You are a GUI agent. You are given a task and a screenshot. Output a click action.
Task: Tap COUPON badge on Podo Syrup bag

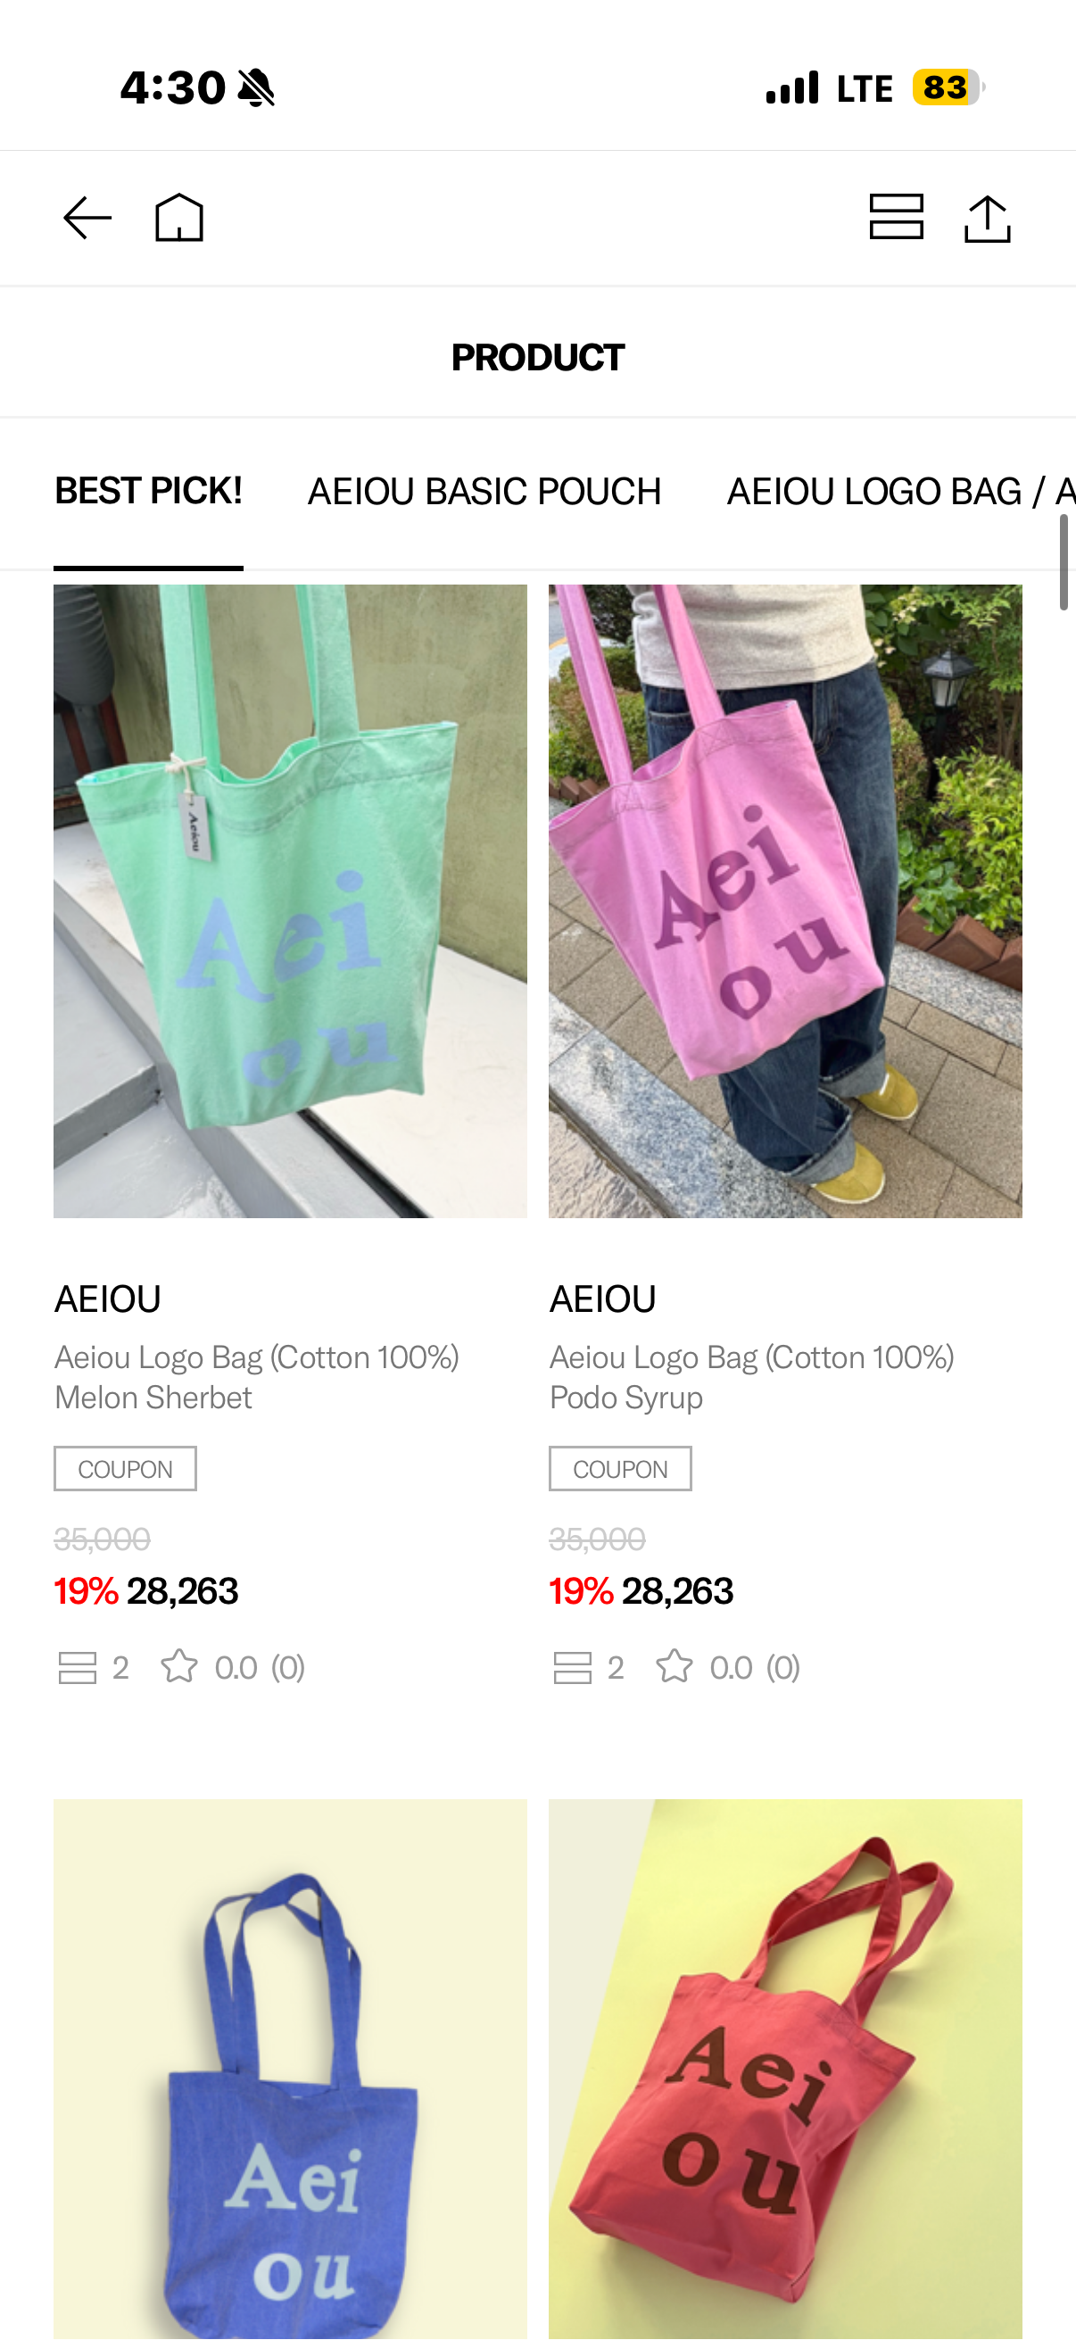point(620,1469)
